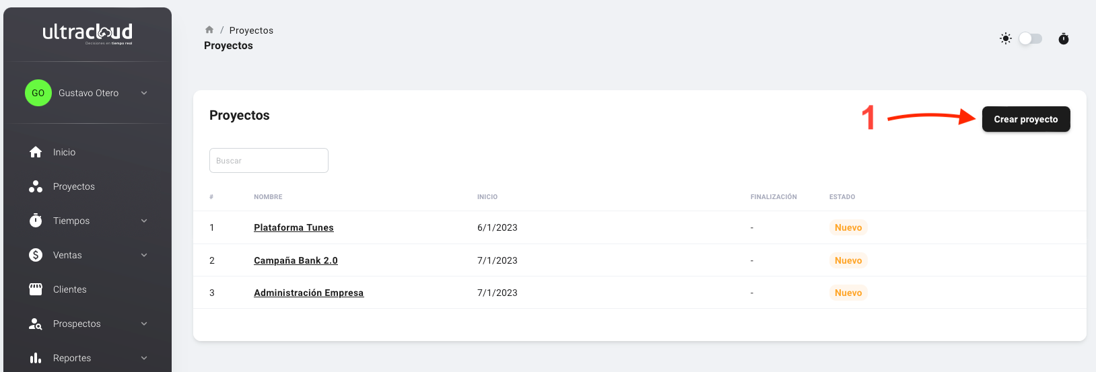Viewport: 1096px width, 372px height.
Task: Expand the Reportes submenu chevron
Action: pyautogui.click(x=144, y=358)
